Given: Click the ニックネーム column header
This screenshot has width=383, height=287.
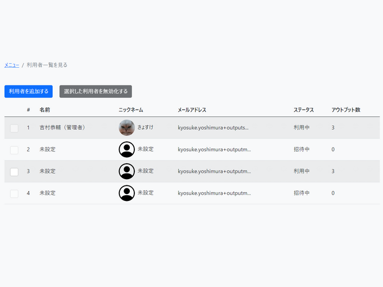Looking at the screenshot, I should (x=130, y=110).
